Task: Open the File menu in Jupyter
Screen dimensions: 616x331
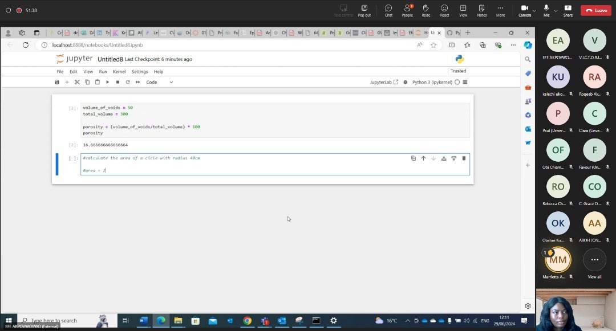Action: [x=60, y=72]
